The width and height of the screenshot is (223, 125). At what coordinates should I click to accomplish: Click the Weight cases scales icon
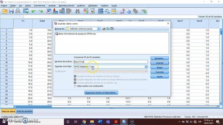pos(107,11)
